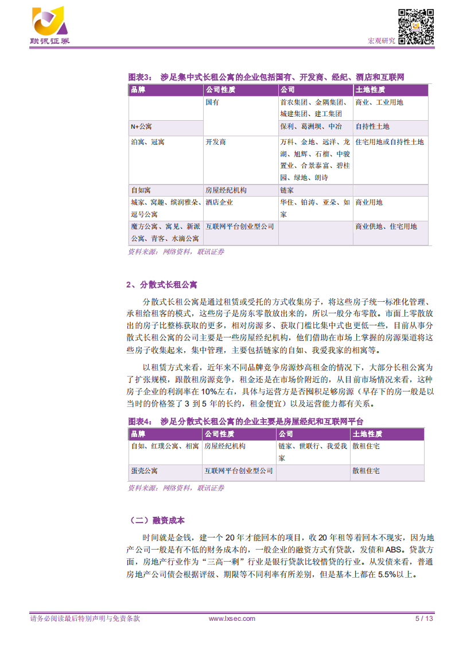This screenshot has height=645, width=455.
Task: Click the 宏观研究 header label
Action: pyautogui.click(x=382, y=41)
